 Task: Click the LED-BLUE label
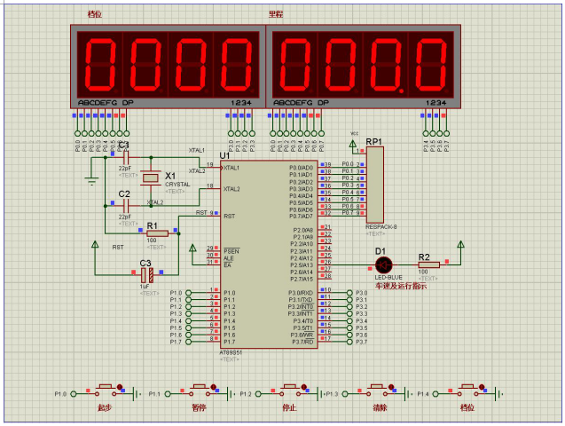point(388,278)
